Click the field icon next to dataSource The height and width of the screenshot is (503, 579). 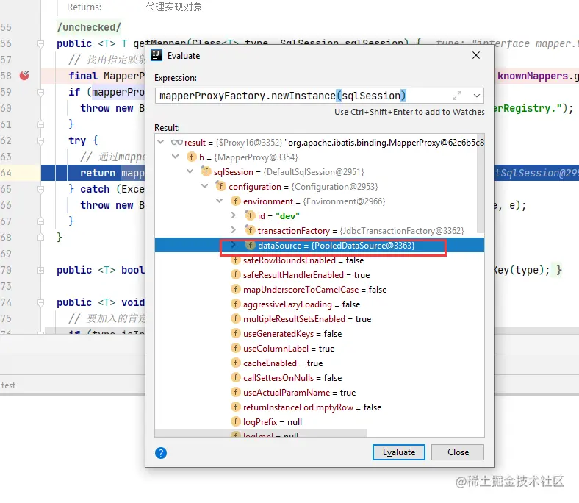click(x=250, y=245)
